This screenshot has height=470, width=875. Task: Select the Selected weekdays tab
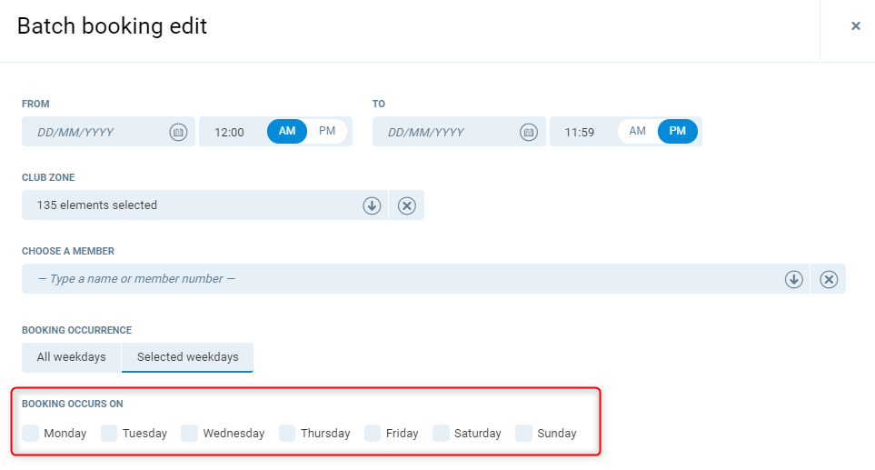(187, 357)
